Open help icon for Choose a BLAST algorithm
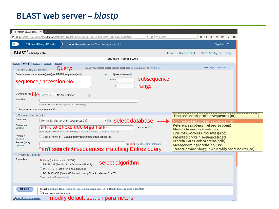The height and width of the screenshot is (209, 279). (67, 177)
